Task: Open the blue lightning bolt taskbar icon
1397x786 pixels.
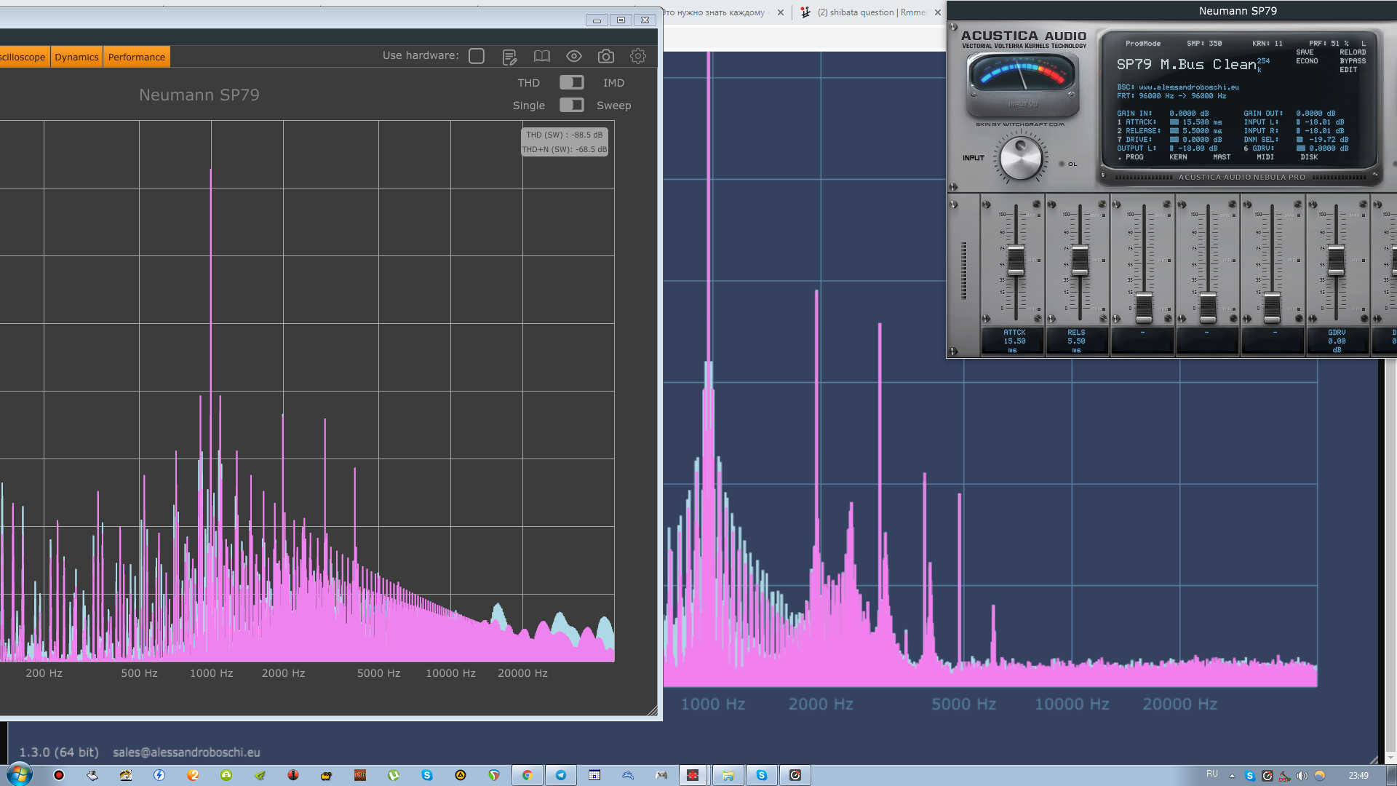Action: [x=159, y=775]
